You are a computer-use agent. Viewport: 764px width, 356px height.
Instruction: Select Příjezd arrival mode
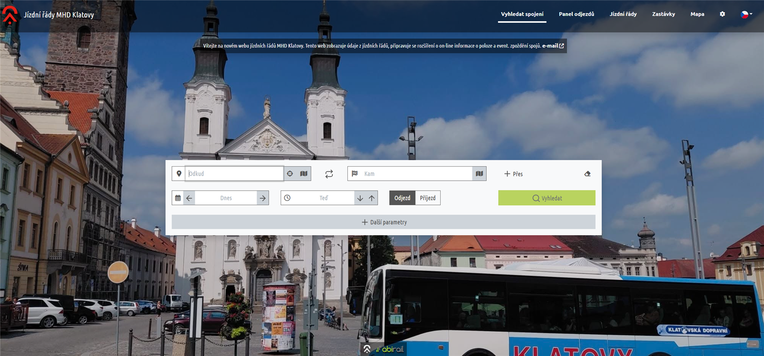pyautogui.click(x=428, y=198)
